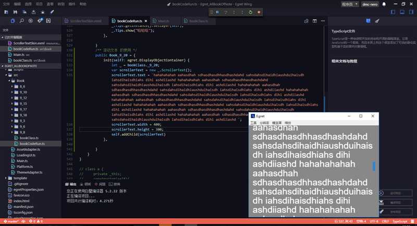417x226 pixels.
Task: Open the 编辑 (Edit) menu
Action: coord(17,4)
